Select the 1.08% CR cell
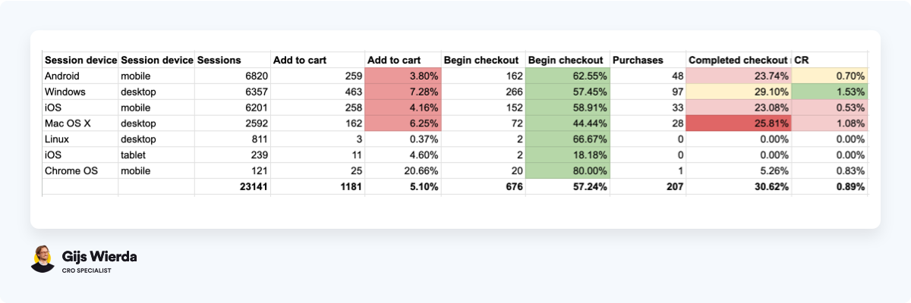 [x=829, y=123]
